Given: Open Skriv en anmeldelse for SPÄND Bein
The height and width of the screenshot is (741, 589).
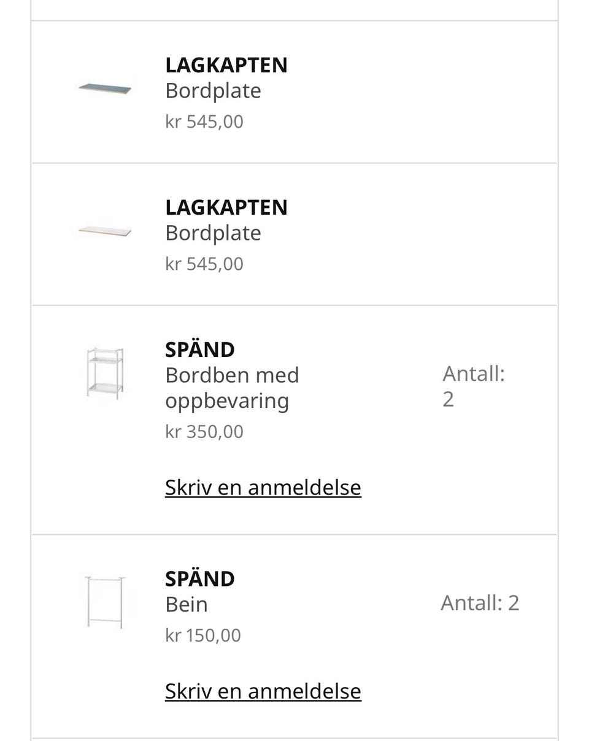Looking at the screenshot, I should click(x=263, y=691).
